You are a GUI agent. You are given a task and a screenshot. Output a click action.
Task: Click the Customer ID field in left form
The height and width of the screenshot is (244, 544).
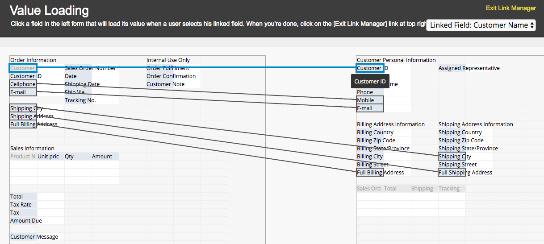tap(23, 76)
